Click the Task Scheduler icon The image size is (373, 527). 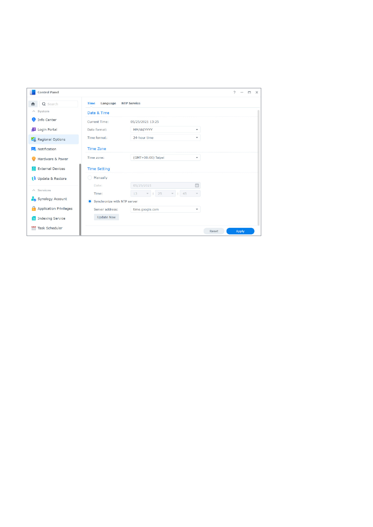pos(34,228)
